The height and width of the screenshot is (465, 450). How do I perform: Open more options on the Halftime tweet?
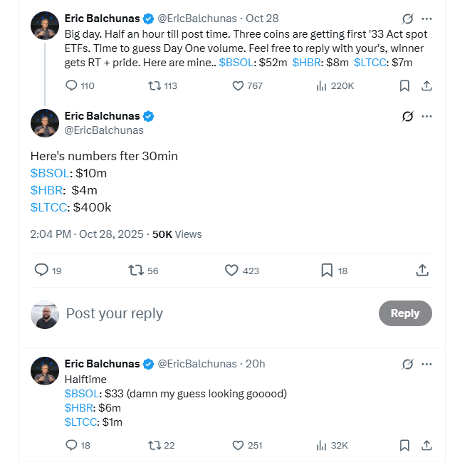coord(427,364)
